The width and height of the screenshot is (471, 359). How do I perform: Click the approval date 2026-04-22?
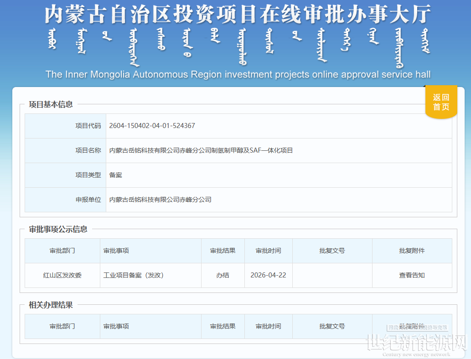[268, 275]
